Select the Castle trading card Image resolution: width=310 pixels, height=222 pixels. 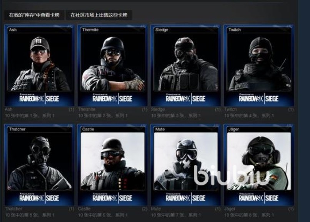tap(112, 165)
